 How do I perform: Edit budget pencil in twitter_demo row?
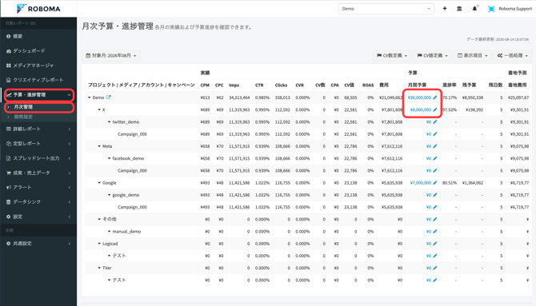(435, 122)
